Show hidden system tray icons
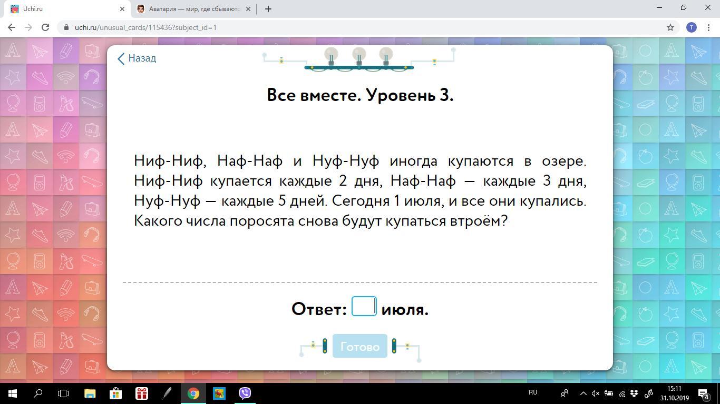720x404 pixels. point(583,393)
